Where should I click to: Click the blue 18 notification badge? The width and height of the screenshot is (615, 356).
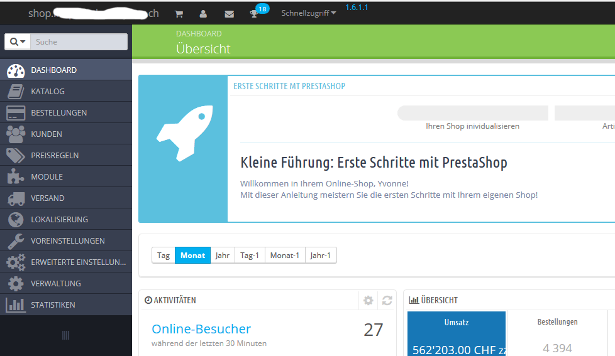(x=262, y=9)
